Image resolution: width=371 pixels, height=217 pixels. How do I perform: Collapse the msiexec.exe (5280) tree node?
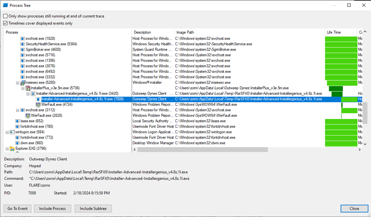pos(18,83)
